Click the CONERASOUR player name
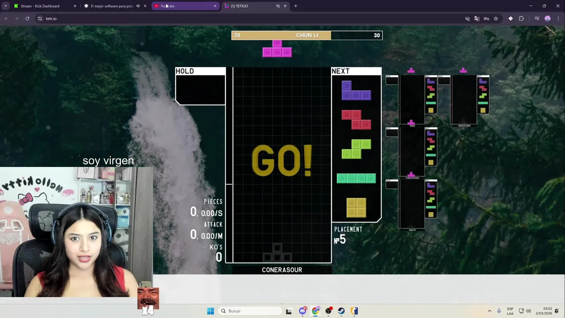This screenshot has width=565, height=318. [x=282, y=270]
